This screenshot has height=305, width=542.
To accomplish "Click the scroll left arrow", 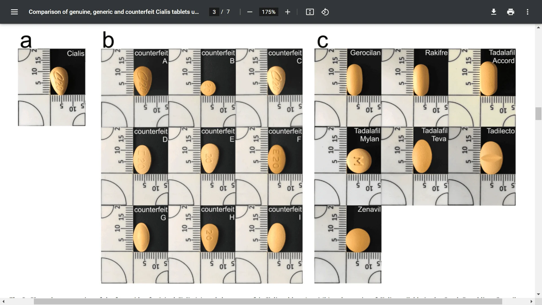I will coord(3,302).
